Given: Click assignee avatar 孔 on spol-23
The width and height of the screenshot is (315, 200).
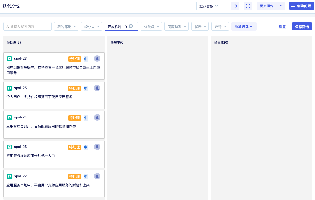Looking at the screenshot, I should pyautogui.click(x=97, y=59).
